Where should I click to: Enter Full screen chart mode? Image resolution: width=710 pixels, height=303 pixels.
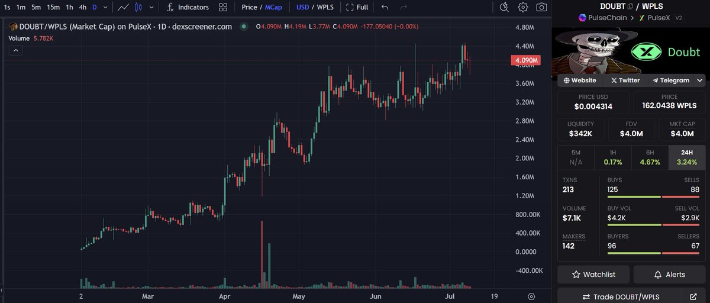click(357, 7)
